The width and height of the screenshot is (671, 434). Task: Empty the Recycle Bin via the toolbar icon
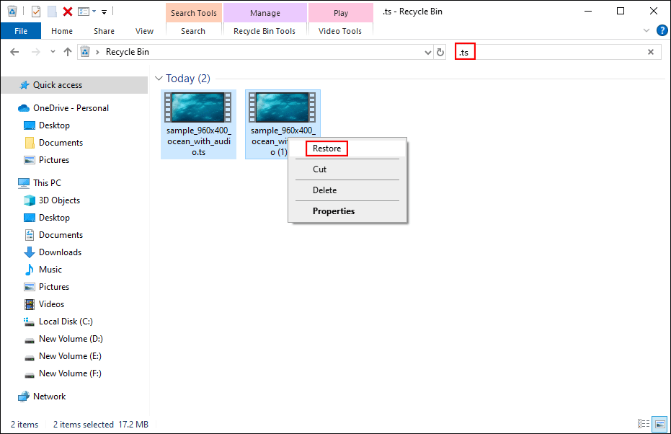click(12, 11)
